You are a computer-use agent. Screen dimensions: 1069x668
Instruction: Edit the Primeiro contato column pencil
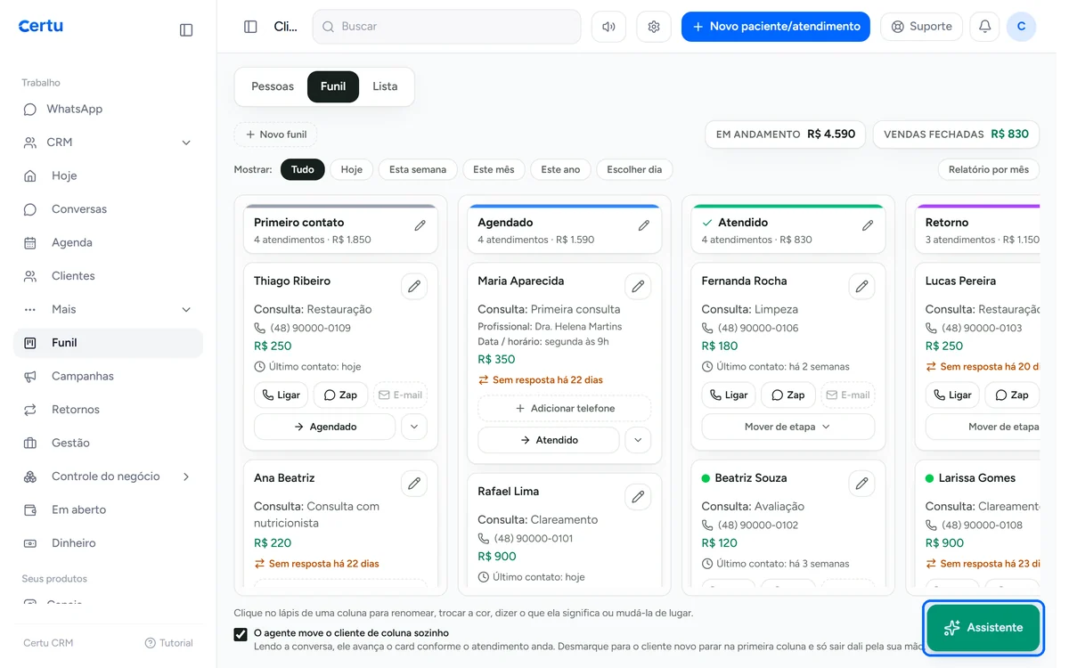[x=420, y=226]
